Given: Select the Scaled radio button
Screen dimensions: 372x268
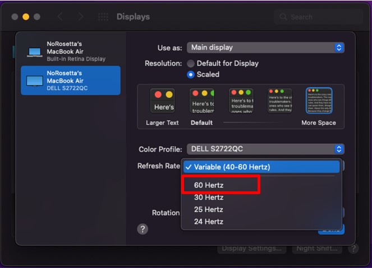Looking at the screenshot, I should point(191,74).
